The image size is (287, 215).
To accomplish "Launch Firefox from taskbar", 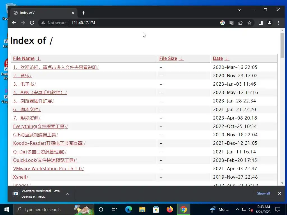I will pos(170,209).
